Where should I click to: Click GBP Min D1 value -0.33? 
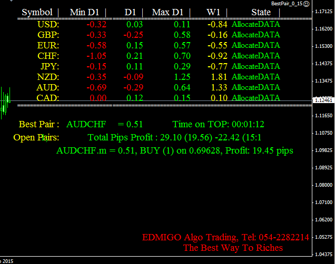96,35
